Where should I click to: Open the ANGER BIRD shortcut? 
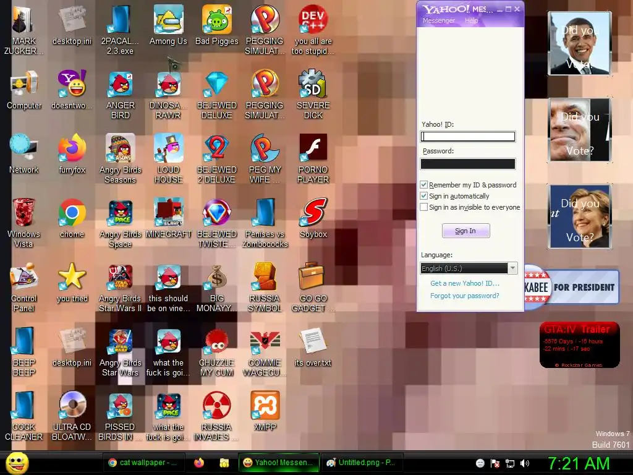tap(120, 95)
